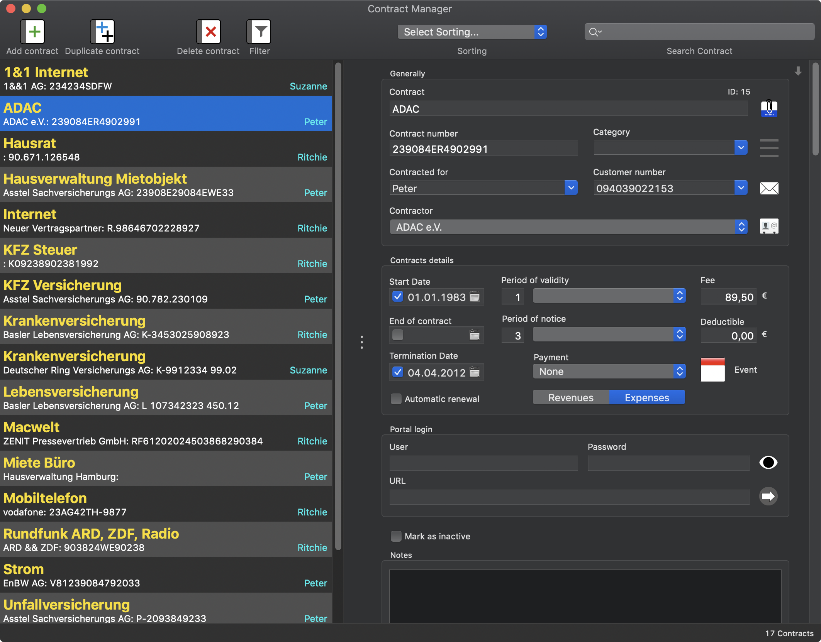Uncheck the Start Date checkbox
821x642 pixels.
pos(397,297)
